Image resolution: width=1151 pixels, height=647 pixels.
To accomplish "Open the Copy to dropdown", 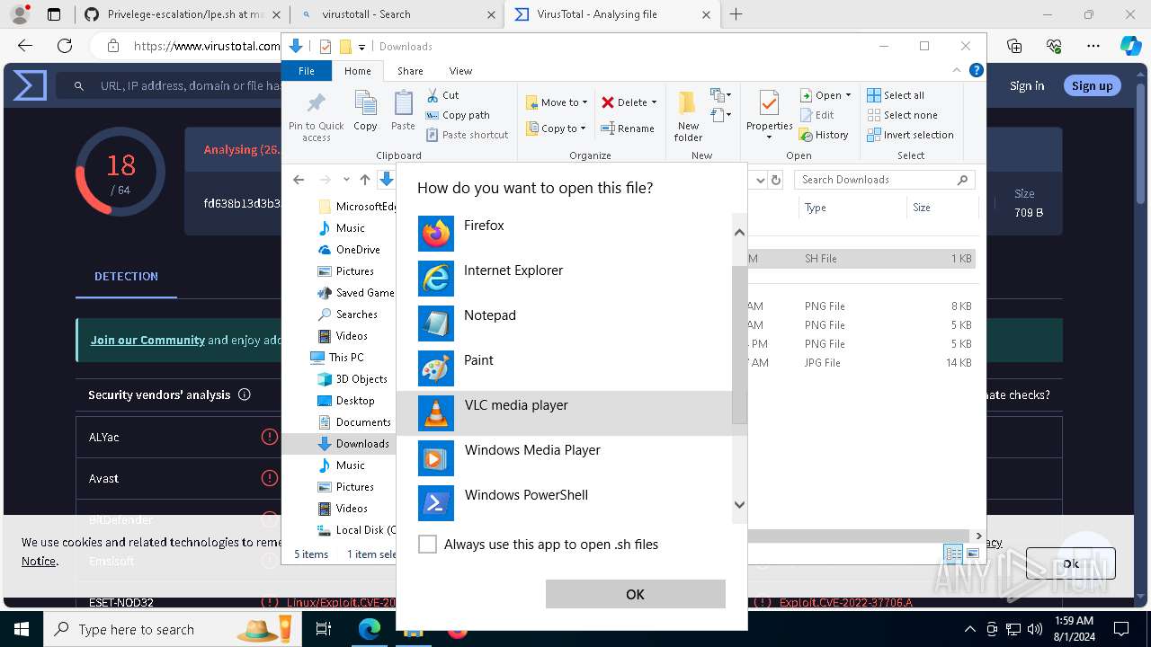I will coord(556,129).
